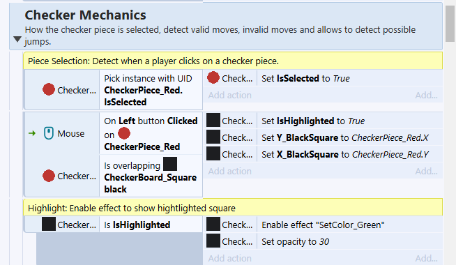Click black square icon for Set opacity action
456x265 pixels.
(213, 241)
